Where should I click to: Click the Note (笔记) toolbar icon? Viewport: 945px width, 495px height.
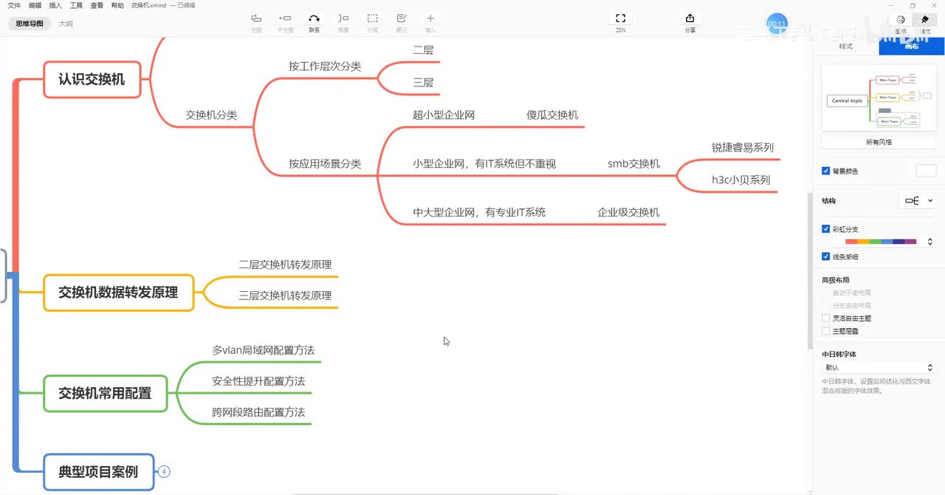pyautogui.click(x=402, y=18)
